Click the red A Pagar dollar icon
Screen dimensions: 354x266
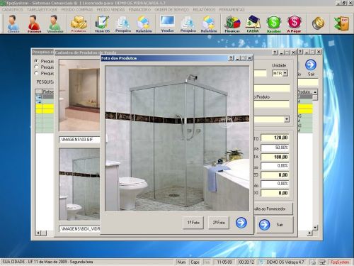pyautogui.click(x=294, y=23)
